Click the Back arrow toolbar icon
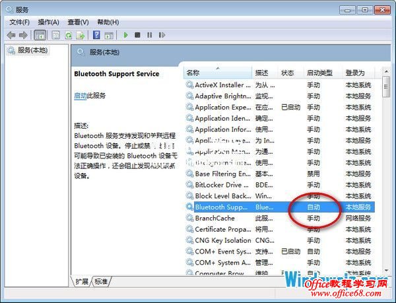The height and width of the screenshot is (303, 396). click(11, 35)
